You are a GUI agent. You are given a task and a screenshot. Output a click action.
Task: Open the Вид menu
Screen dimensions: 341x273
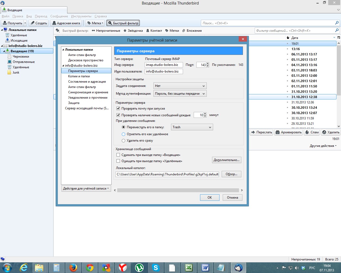29,16
